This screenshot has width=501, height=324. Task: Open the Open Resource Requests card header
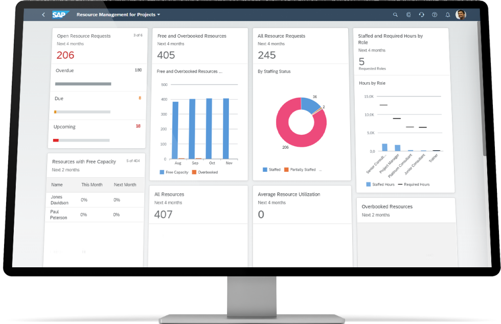tap(84, 36)
